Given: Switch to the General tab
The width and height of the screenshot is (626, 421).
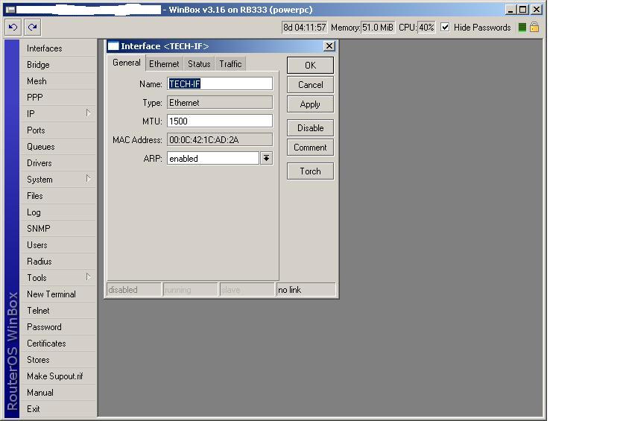Looking at the screenshot, I should tap(126, 63).
